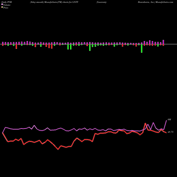
Task: Click the 'Bancshares, Inc.) MunafaSutra.com' text
Action: tap(155, 2)
